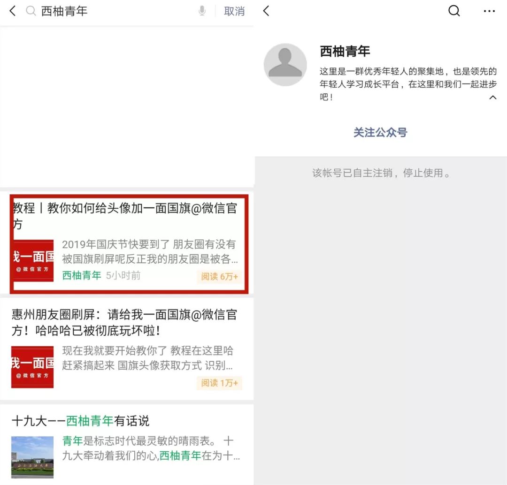
Task: Collapse the account description with chevron
Action: 493,97
